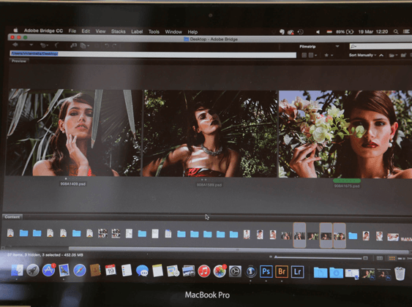
Task: Click the Go back arrow in toolbar
Action: [x=16, y=45]
